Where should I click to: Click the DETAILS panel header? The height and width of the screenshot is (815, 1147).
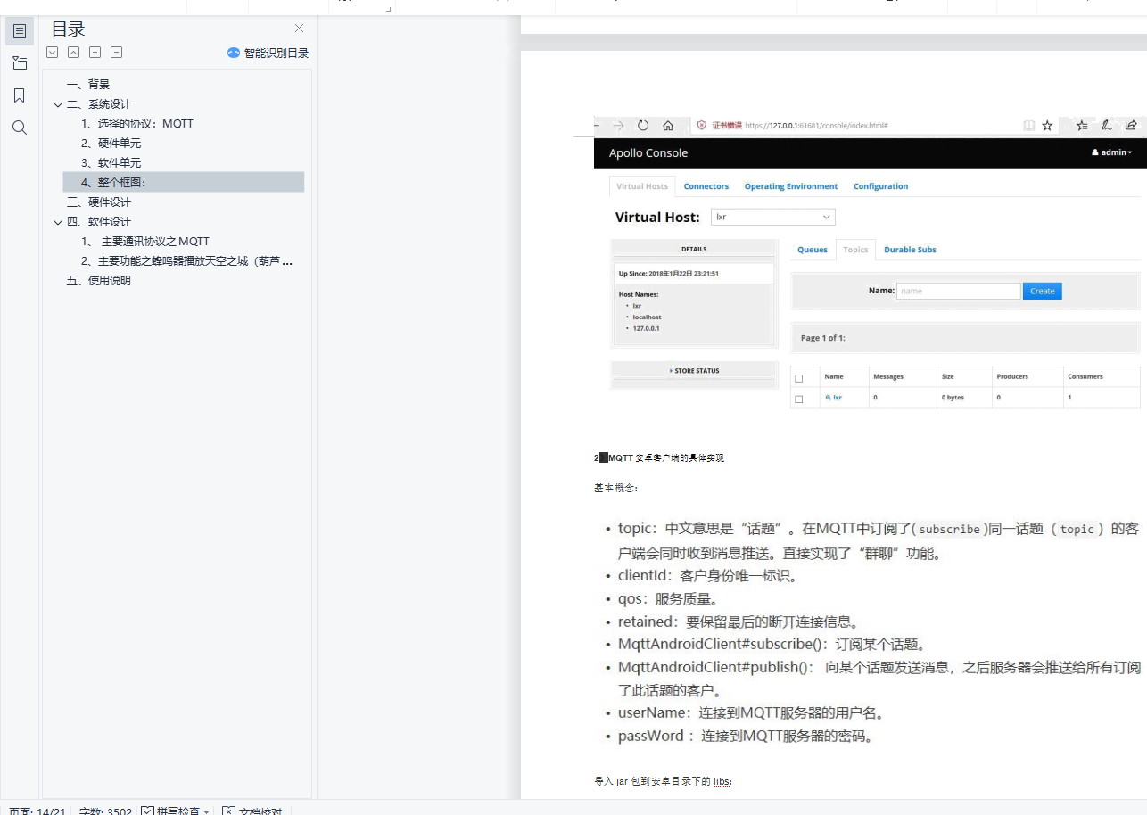coord(694,250)
